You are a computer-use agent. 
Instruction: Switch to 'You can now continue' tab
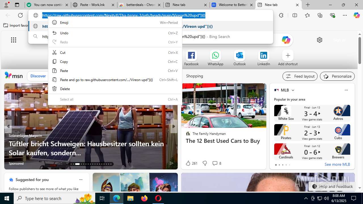[47, 5]
